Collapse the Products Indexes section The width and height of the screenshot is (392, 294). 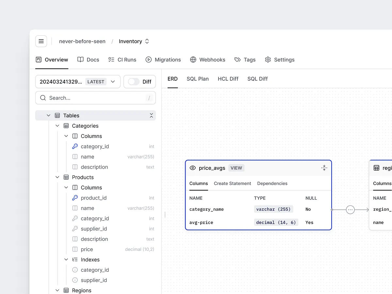point(66,260)
